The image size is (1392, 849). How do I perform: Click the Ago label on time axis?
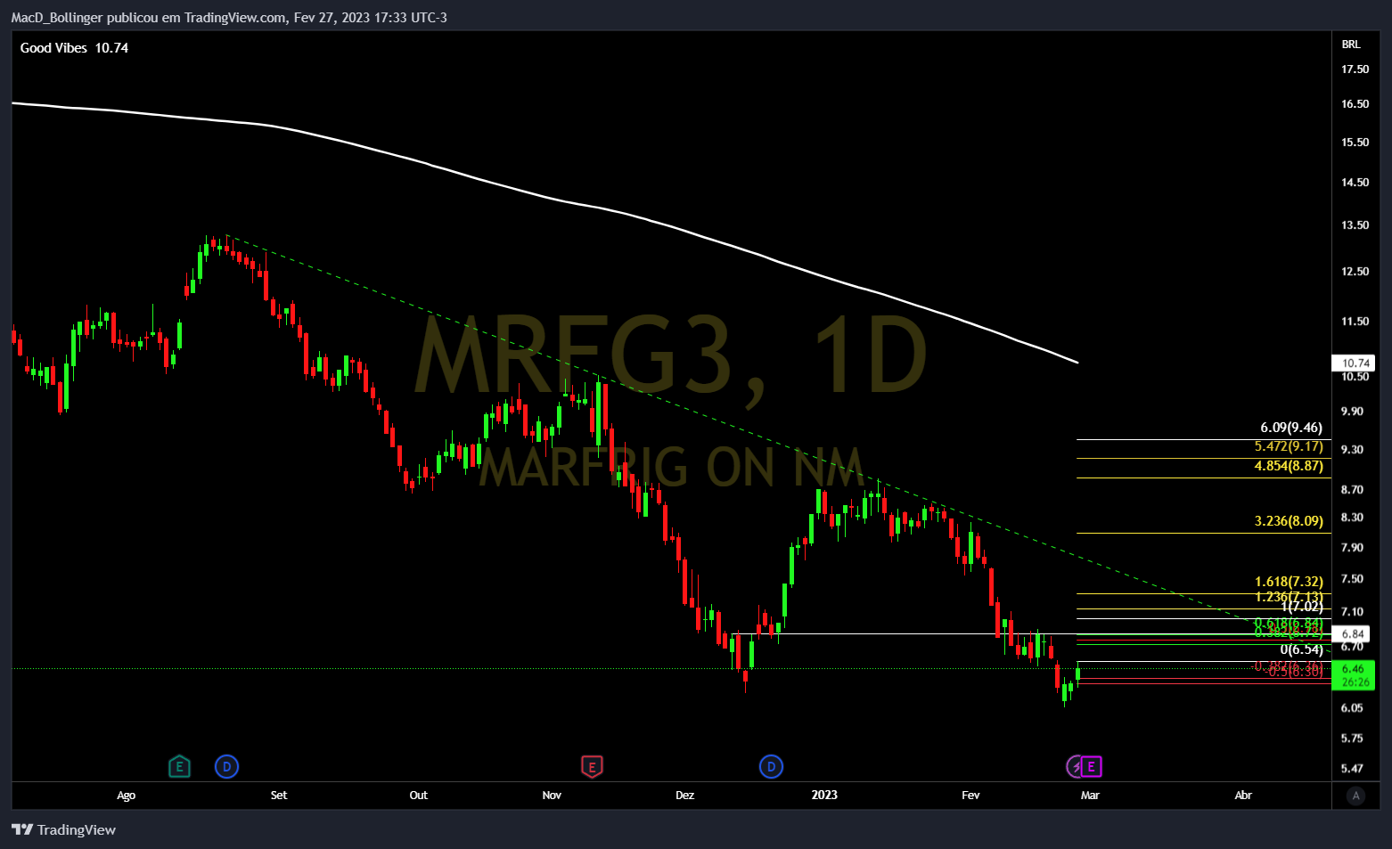click(x=126, y=796)
